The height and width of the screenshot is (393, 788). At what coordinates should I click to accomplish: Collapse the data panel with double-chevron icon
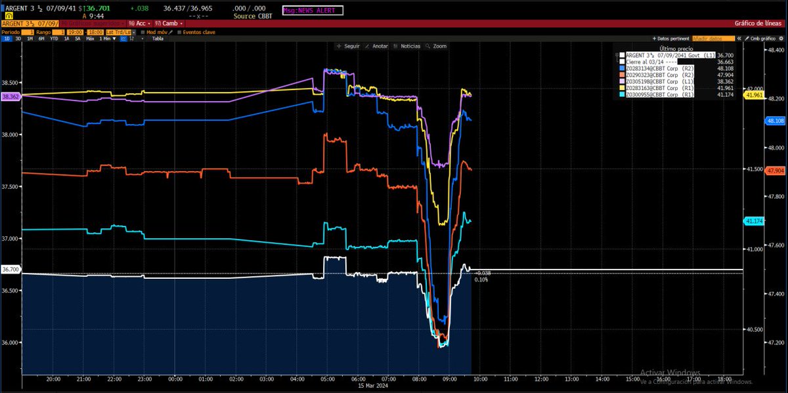[x=739, y=39]
